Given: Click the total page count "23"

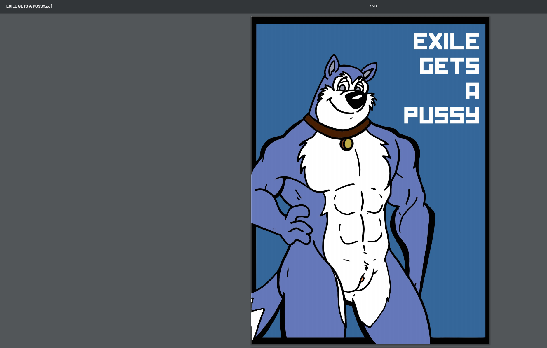Looking at the screenshot, I should click(x=374, y=6).
